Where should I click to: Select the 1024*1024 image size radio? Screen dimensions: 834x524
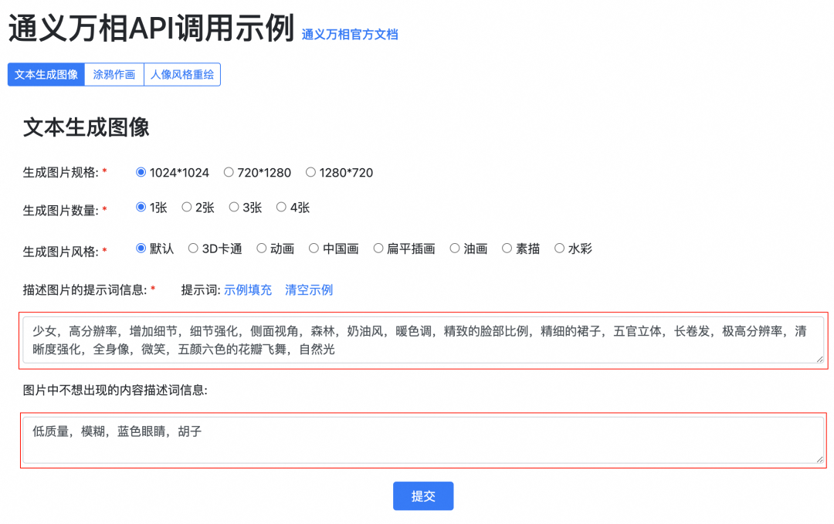(x=141, y=172)
